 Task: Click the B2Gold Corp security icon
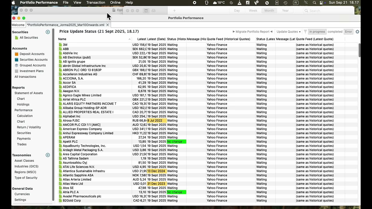[x=60, y=201]
